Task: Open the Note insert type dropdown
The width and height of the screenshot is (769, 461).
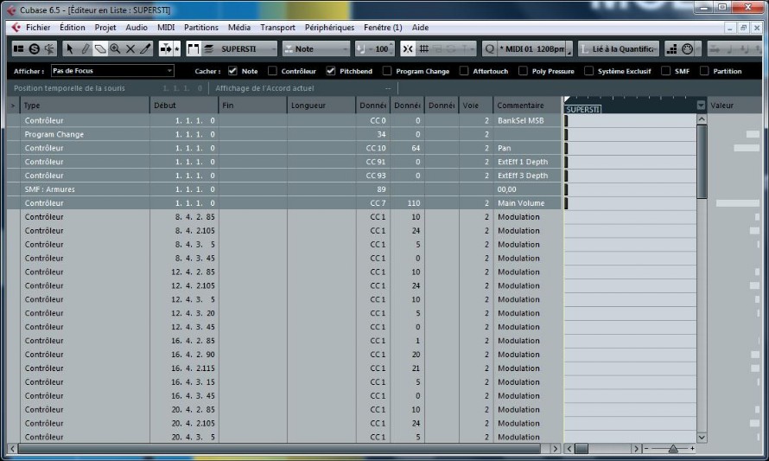Action: 317,48
